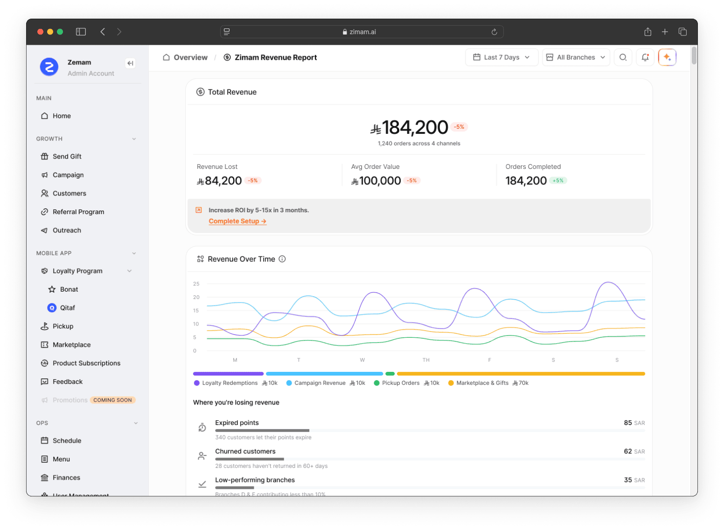Click the Total Revenue 184,200 figure
This screenshot has height=530, width=724.
click(x=410, y=127)
